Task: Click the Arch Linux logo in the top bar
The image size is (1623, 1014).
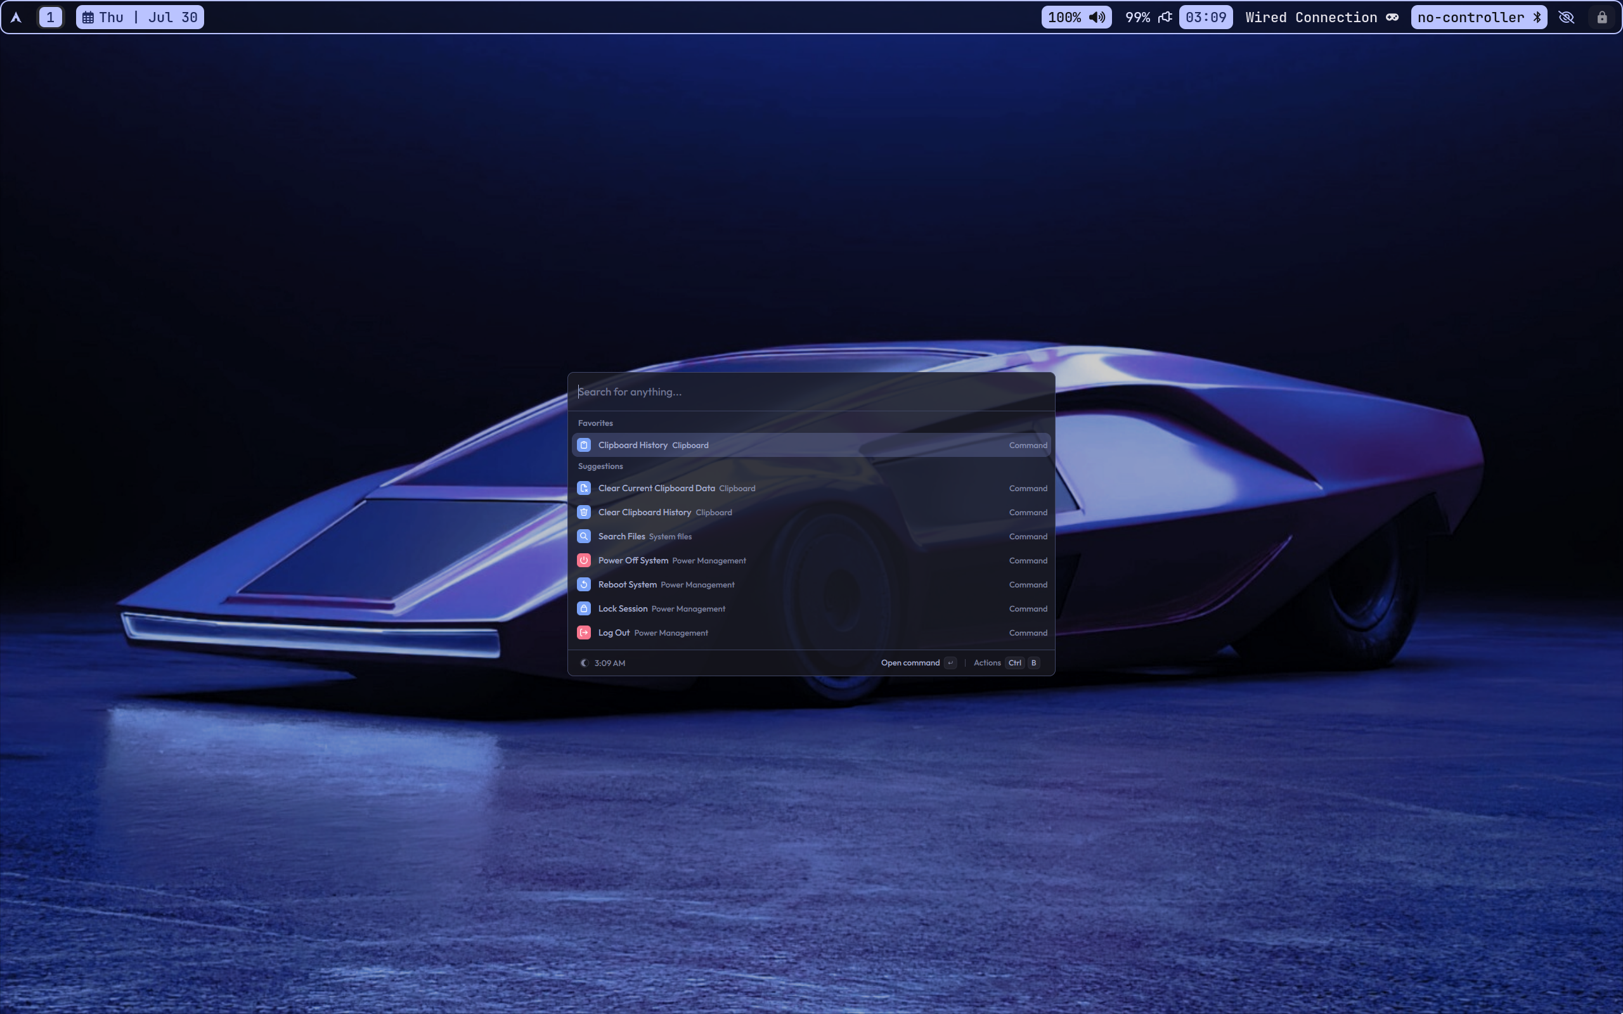Action: pyautogui.click(x=16, y=18)
